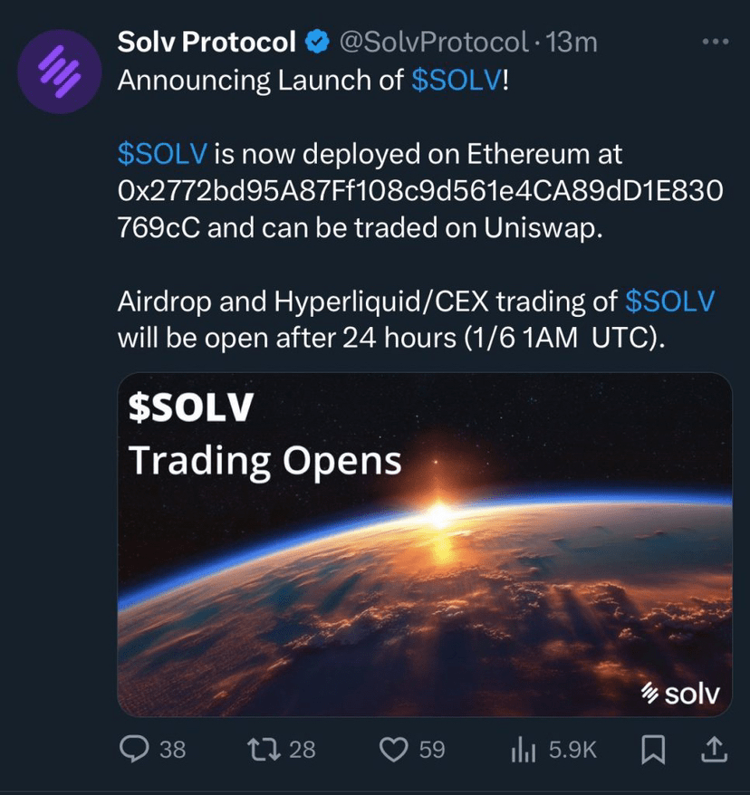Image resolution: width=750 pixels, height=795 pixels.
Task: Open view analytics bar chart icon
Action: 524,749
